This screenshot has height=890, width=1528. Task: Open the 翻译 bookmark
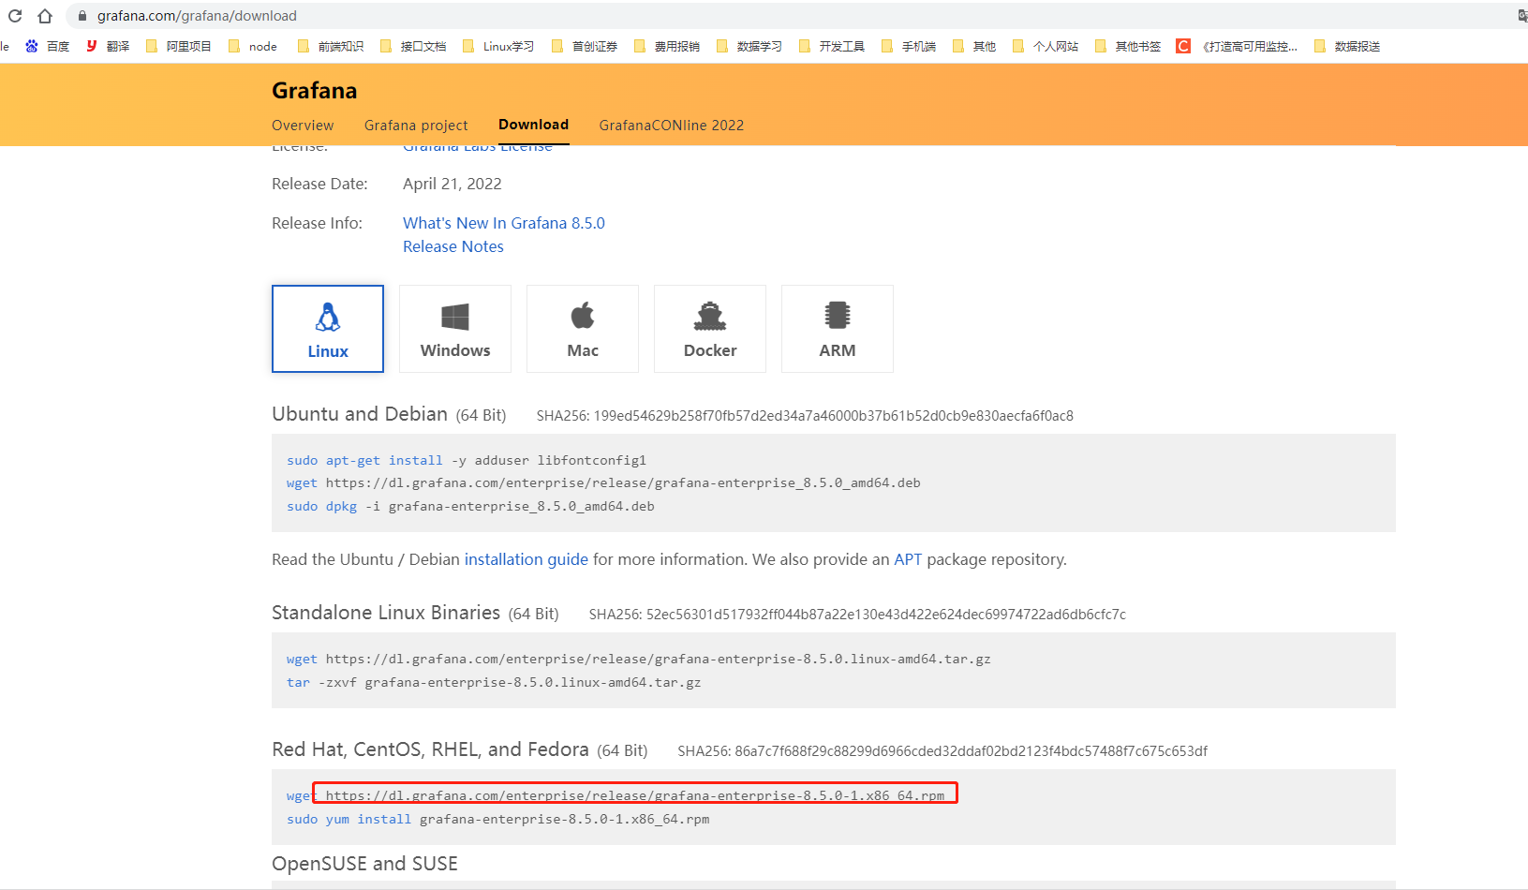[108, 46]
